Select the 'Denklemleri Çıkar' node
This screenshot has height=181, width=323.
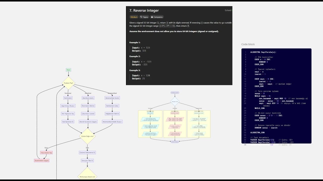(112, 106)
